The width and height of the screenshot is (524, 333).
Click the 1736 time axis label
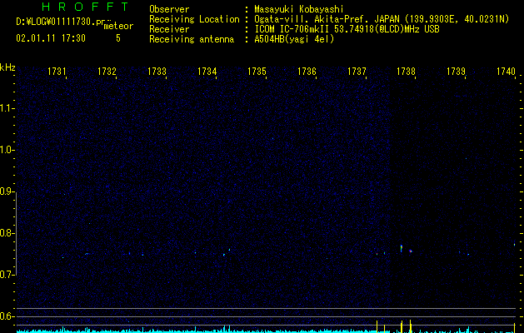[307, 71]
